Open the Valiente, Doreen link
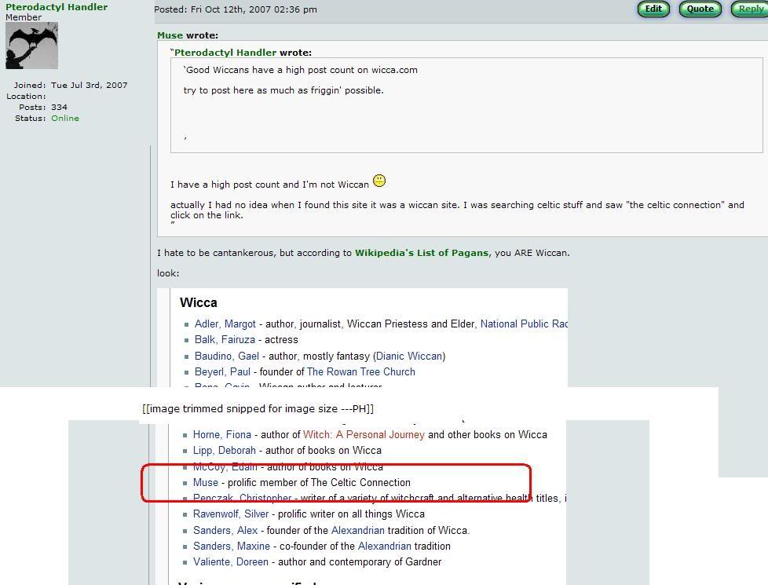768x585 pixels. [x=231, y=562]
